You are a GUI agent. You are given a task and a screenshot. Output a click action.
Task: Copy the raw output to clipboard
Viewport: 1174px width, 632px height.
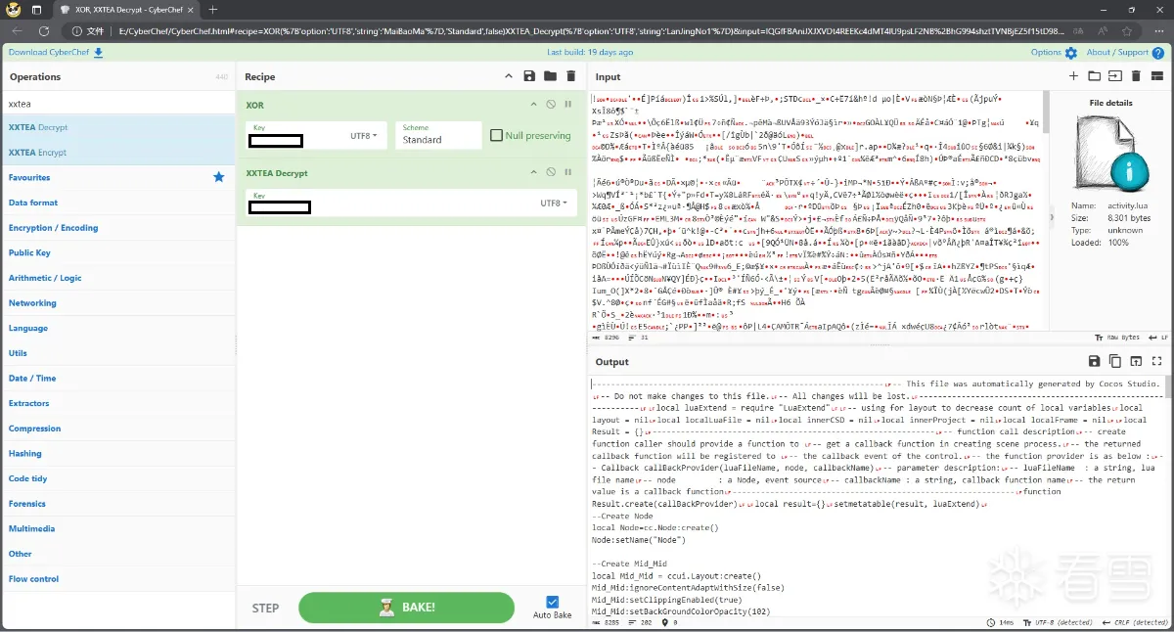[1115, 361]
